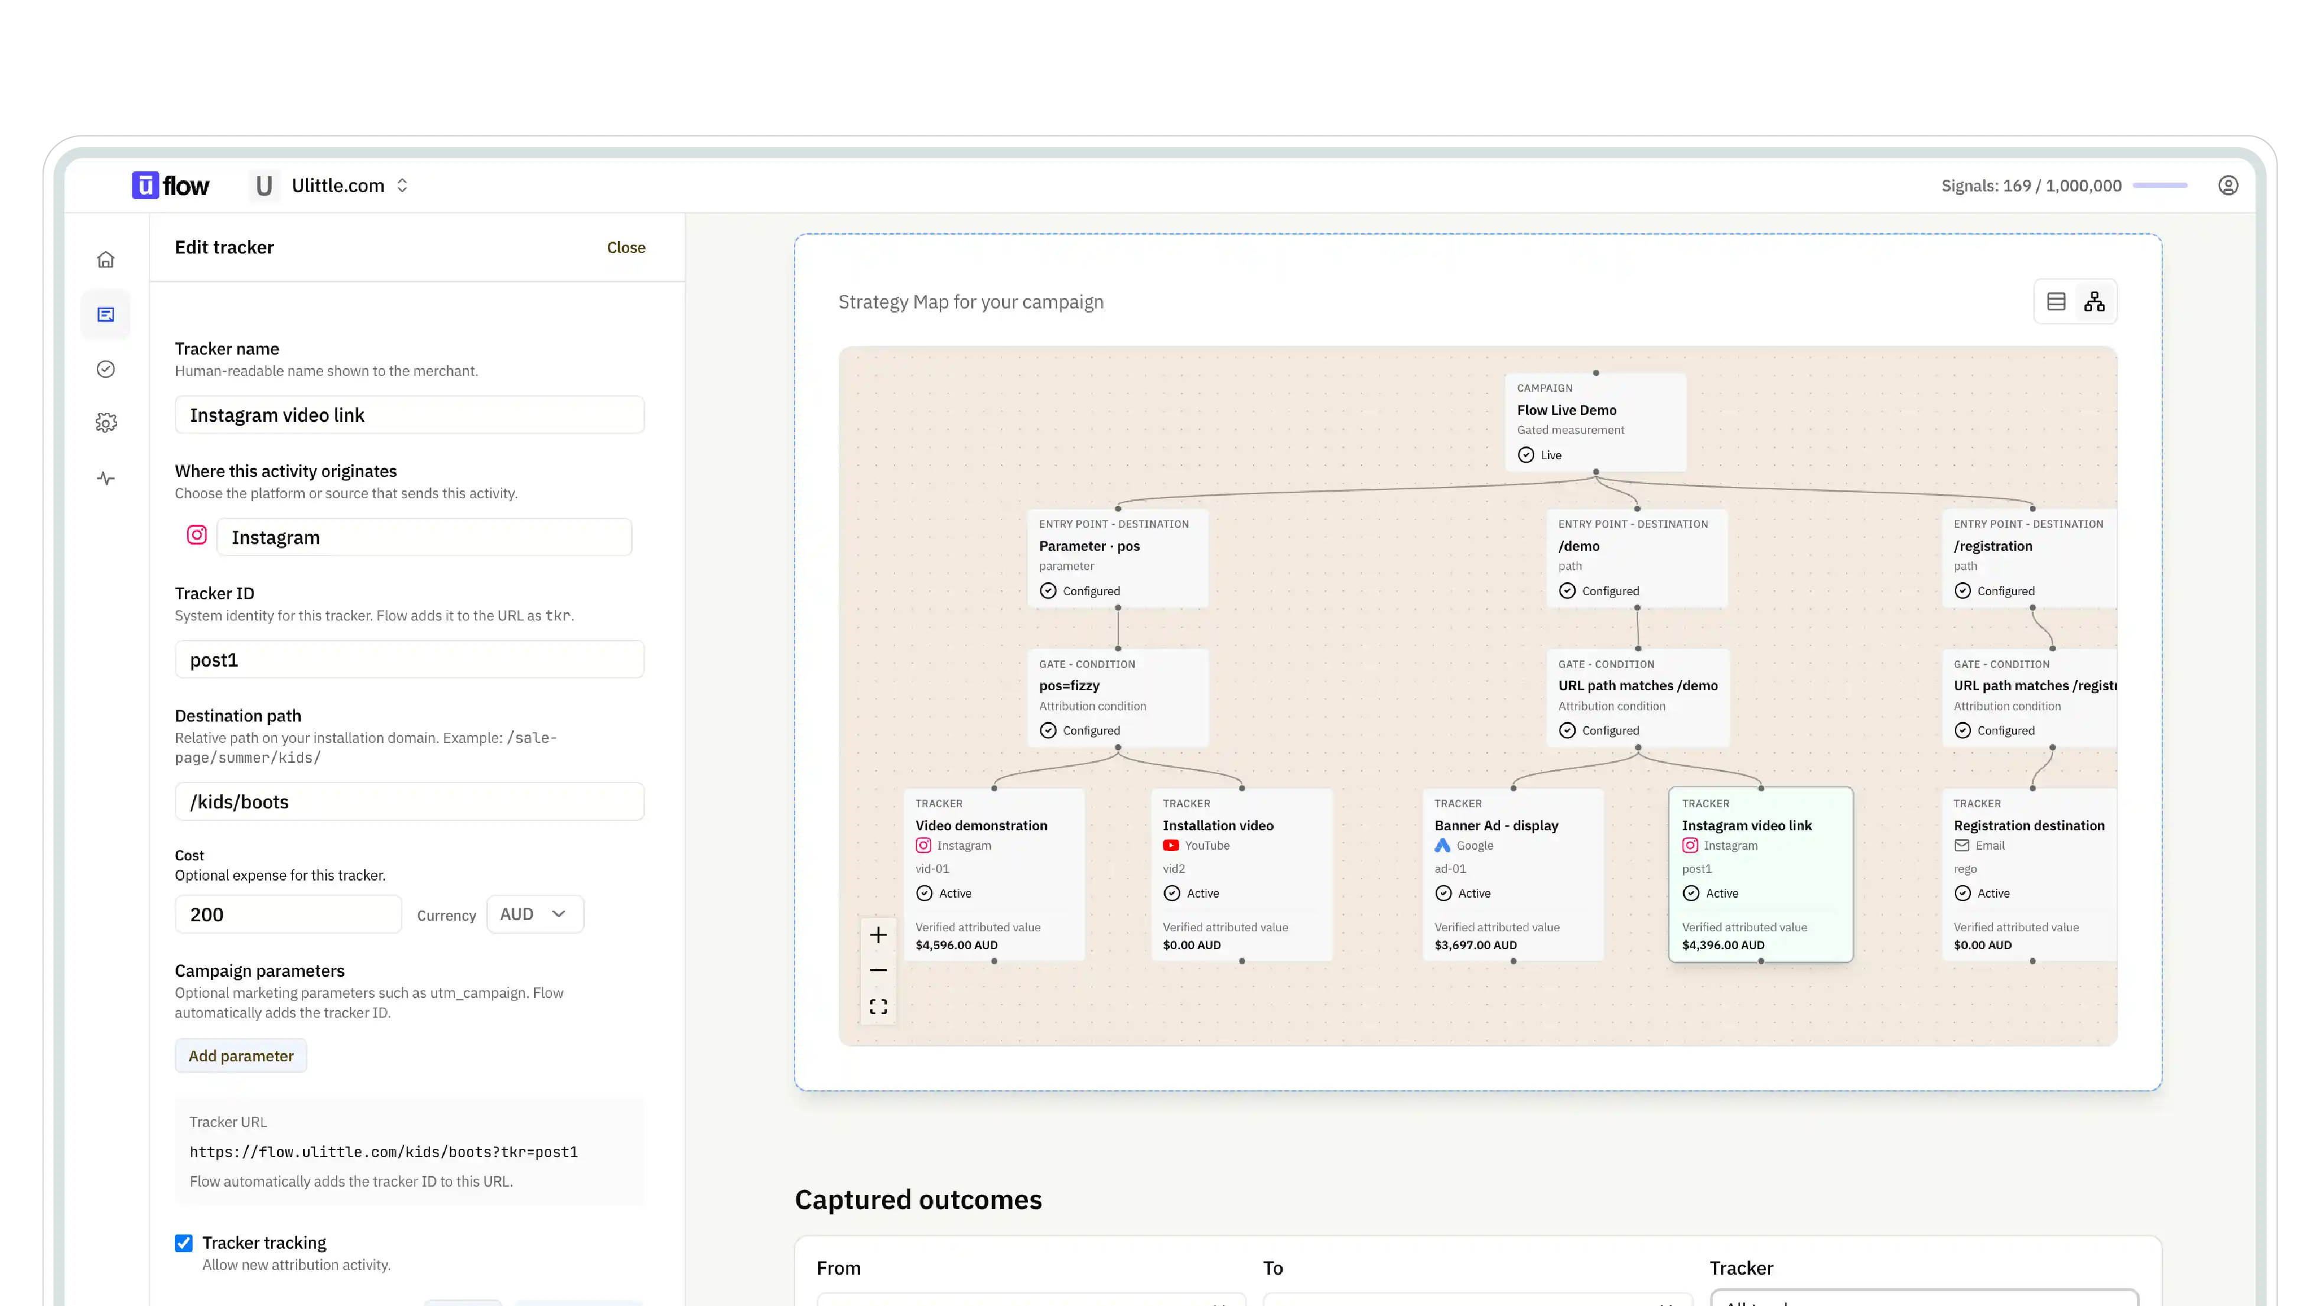Click the Destination path field /kids/boots
The width and height of the screenshot is (2320, 1306).
click(x=410, y=801)
